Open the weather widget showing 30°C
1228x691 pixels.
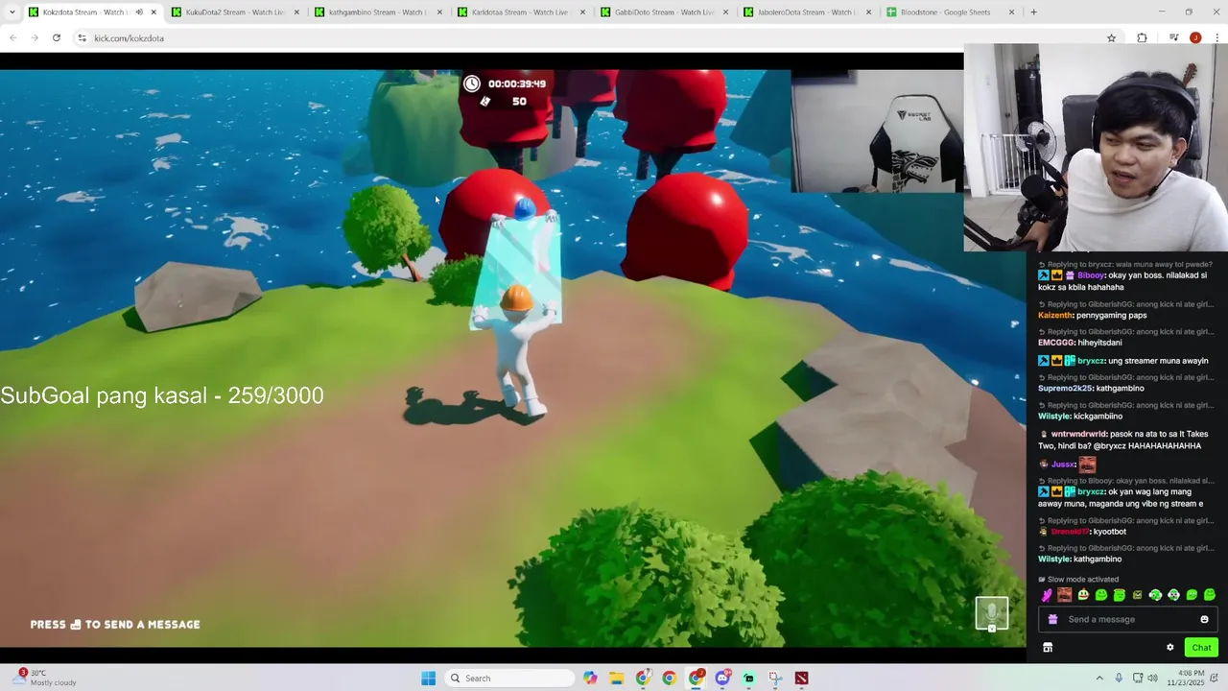point(43,678)
